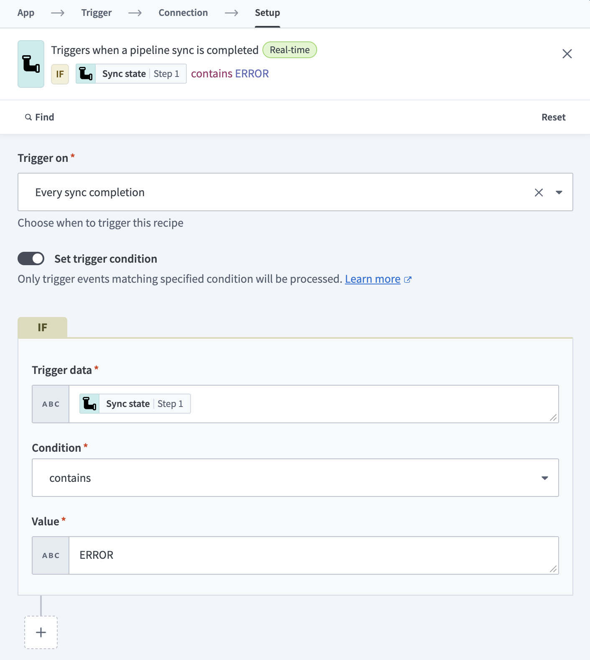Switch to the Trigger step tab

click(x=97, y=13)
